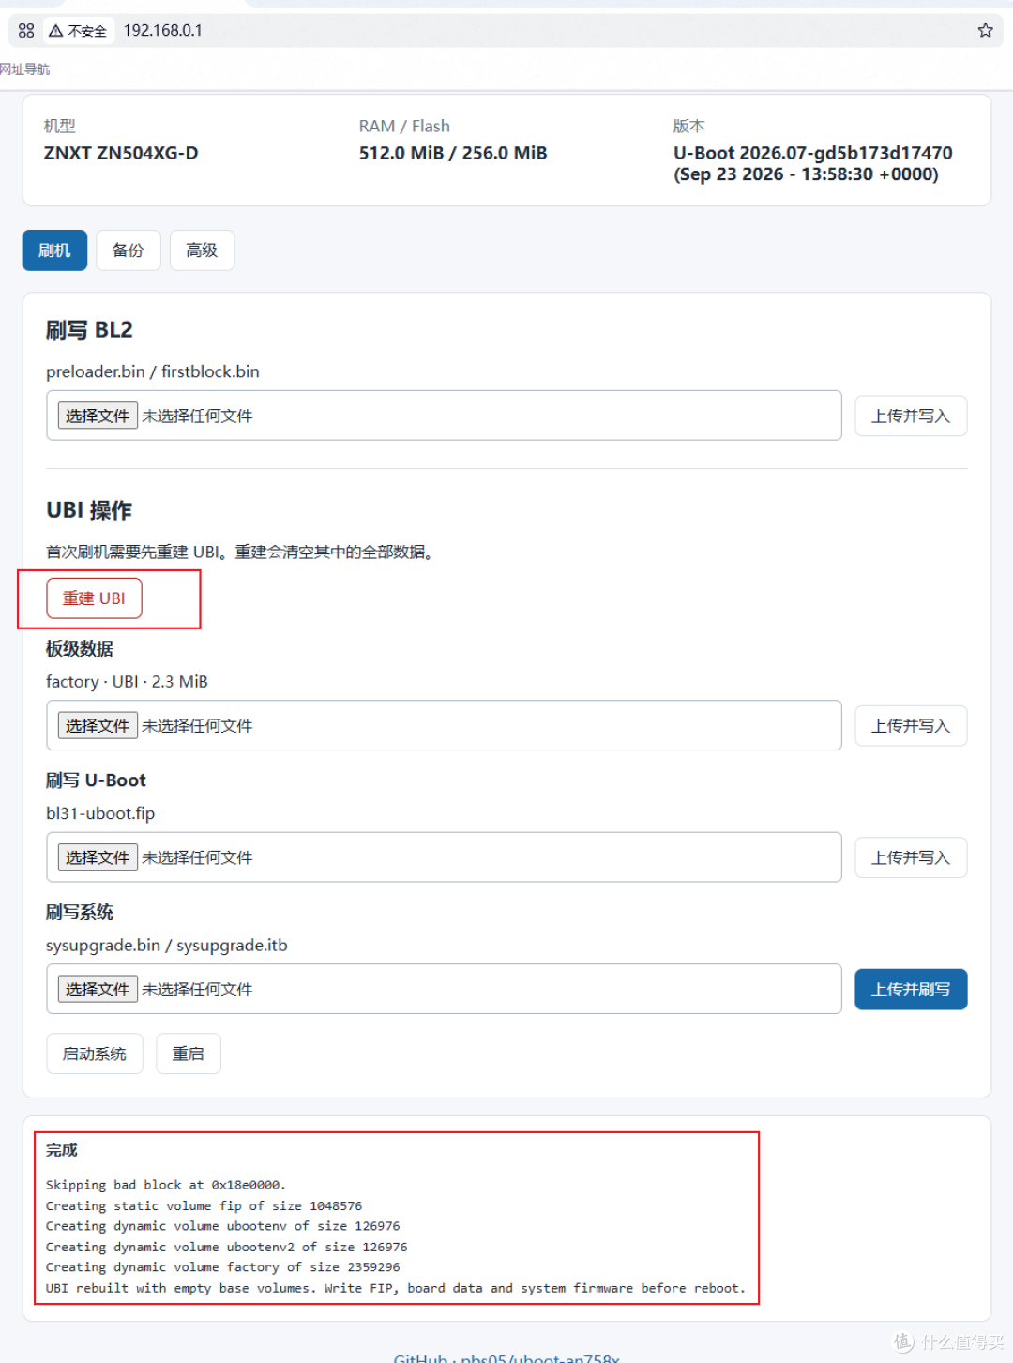
Task: Choose file for BL2 preloader.bin
Action: 98,416
